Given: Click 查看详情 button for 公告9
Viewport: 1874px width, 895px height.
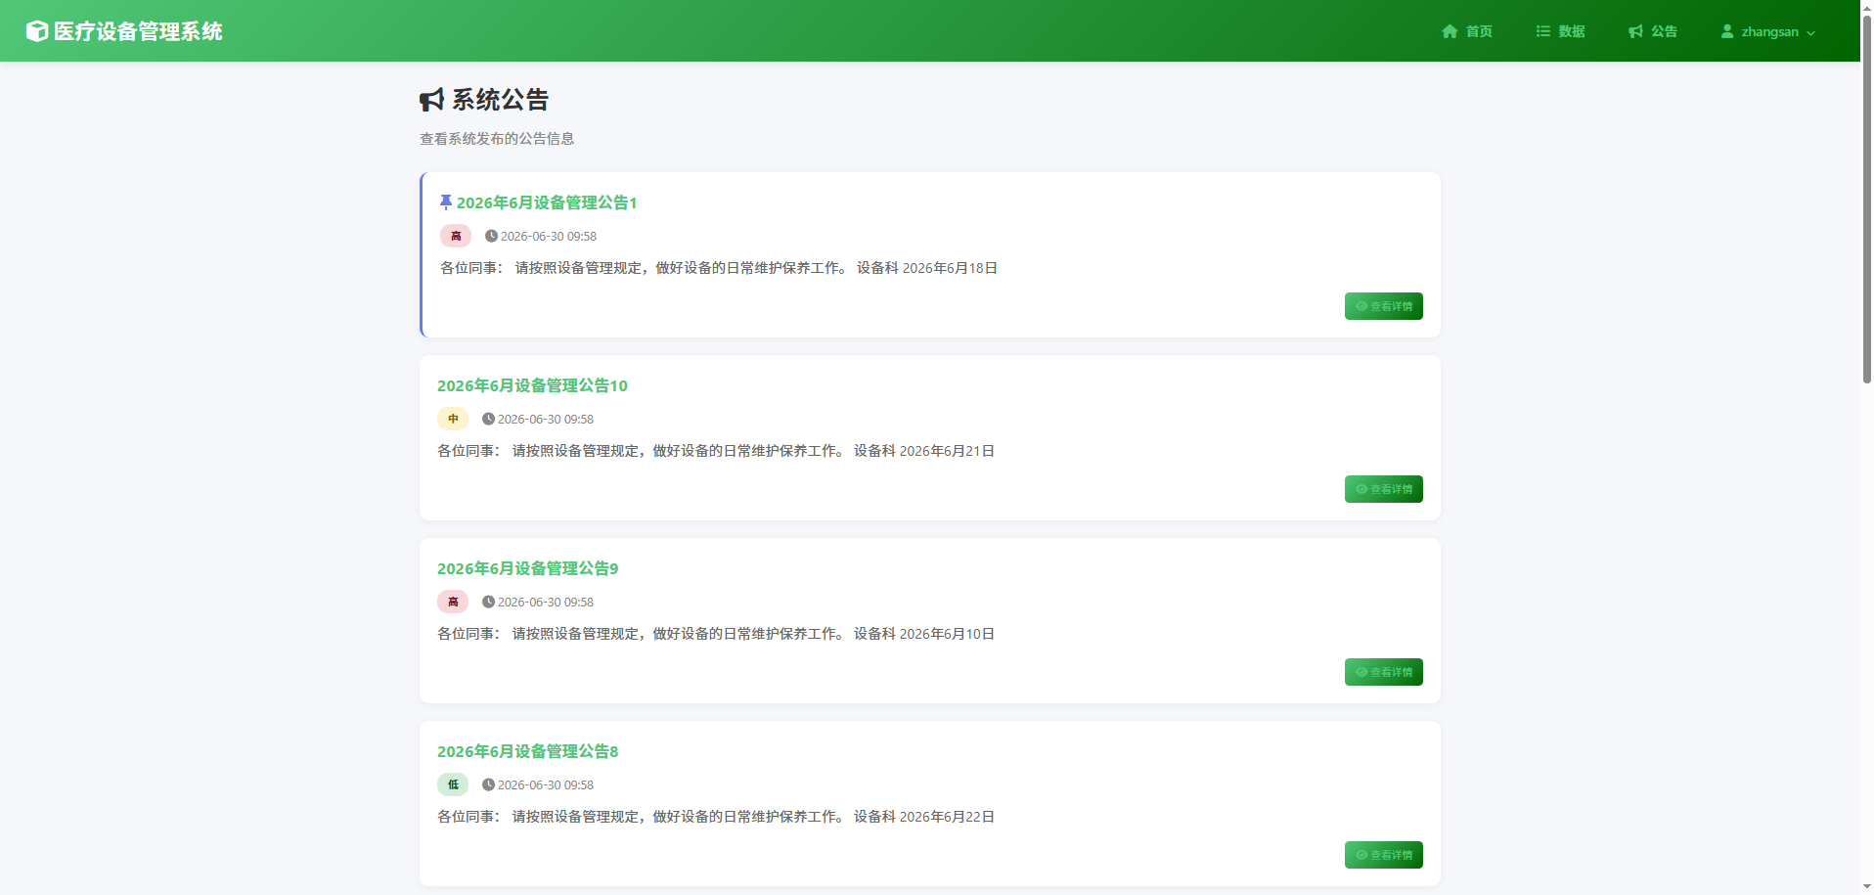Looking at the screenshot, I should pyautogui.click(x=1383, y=672).
